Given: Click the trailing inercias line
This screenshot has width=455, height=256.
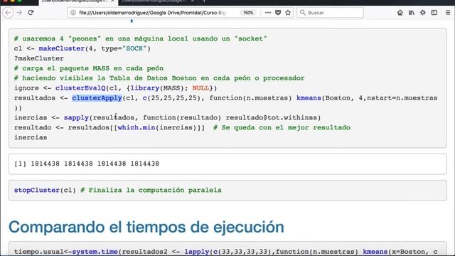Looking at the screenshot, I should pos(31,137).
